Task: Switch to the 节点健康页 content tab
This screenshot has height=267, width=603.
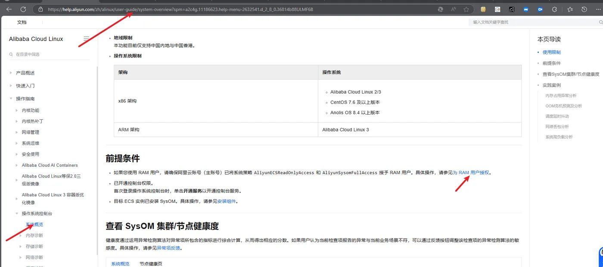Action: [151, 264]
